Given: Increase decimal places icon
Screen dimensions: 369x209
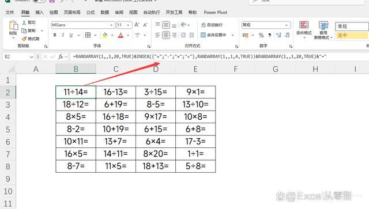Looking at the screenshot, I should [279, 35].
